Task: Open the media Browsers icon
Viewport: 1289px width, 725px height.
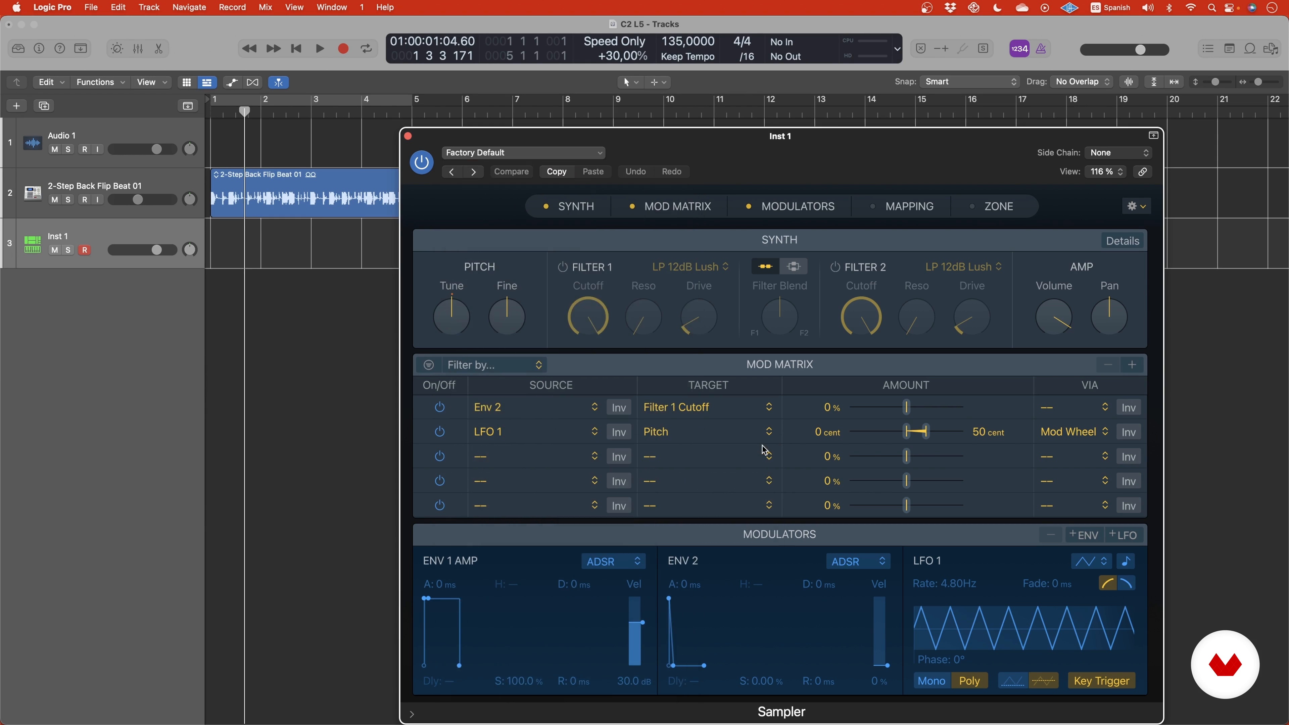Action: tap(1271, 49)
